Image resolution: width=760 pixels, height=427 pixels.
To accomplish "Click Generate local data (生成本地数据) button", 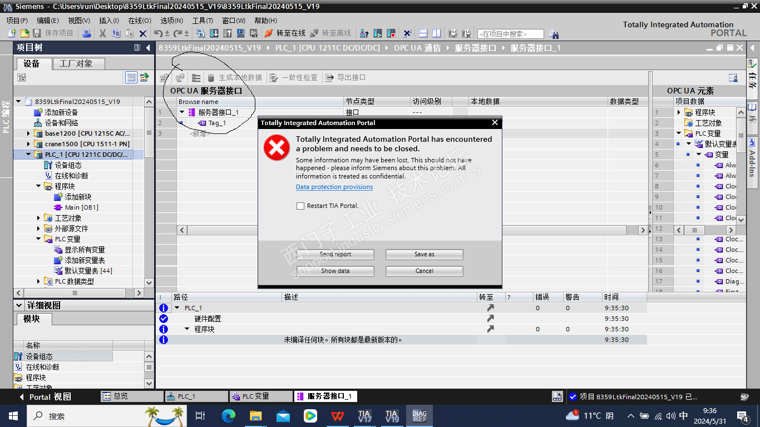I will [234, 78].
